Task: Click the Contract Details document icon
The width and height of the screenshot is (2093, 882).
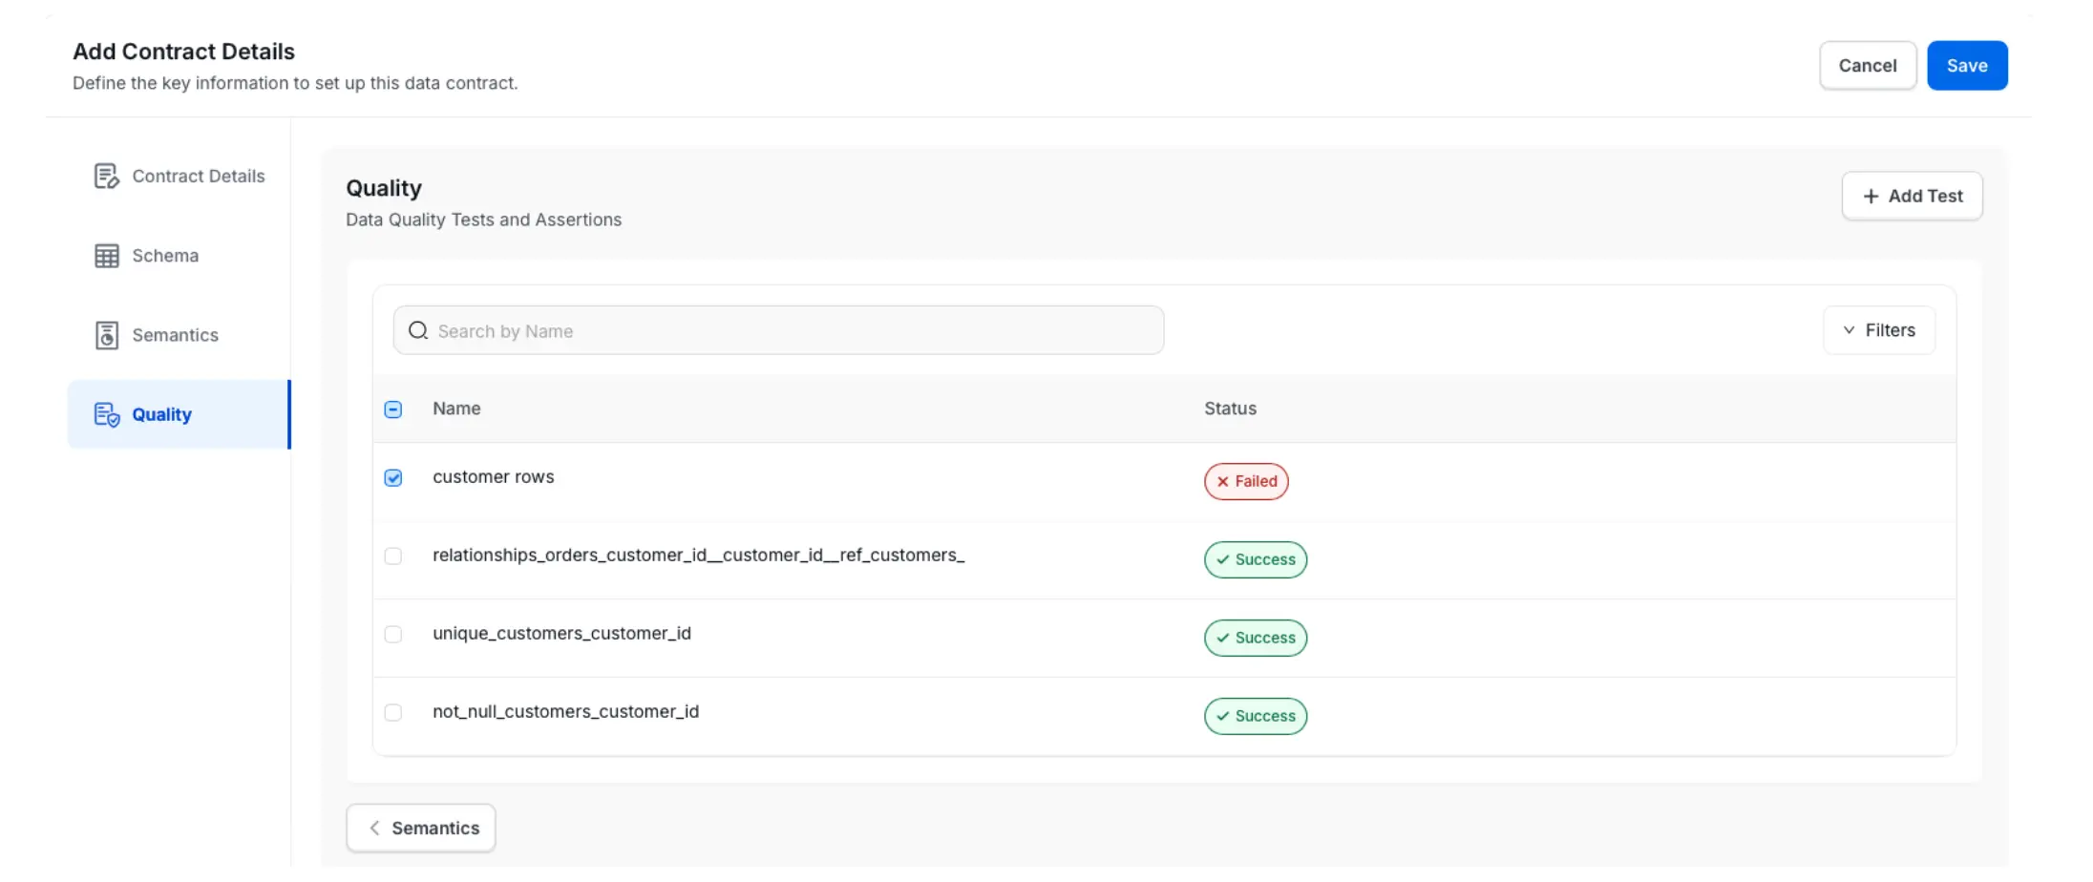Action: [x=106, y=177]
